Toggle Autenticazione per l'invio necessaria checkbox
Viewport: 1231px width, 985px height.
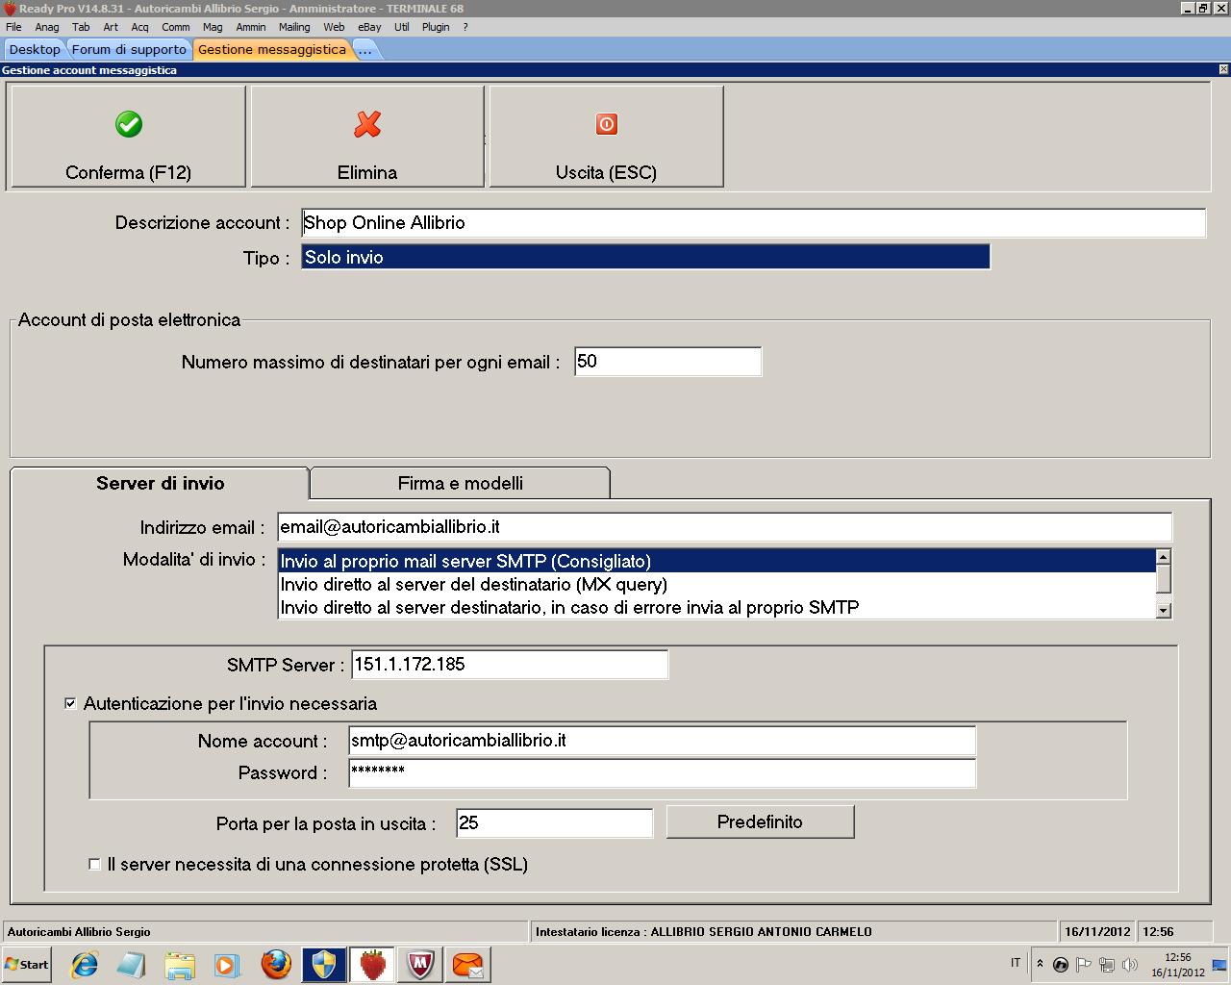click(x=70, y=703)
